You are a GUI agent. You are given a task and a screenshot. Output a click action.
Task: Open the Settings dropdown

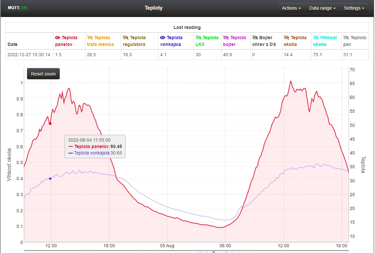(x=354, y=8)
